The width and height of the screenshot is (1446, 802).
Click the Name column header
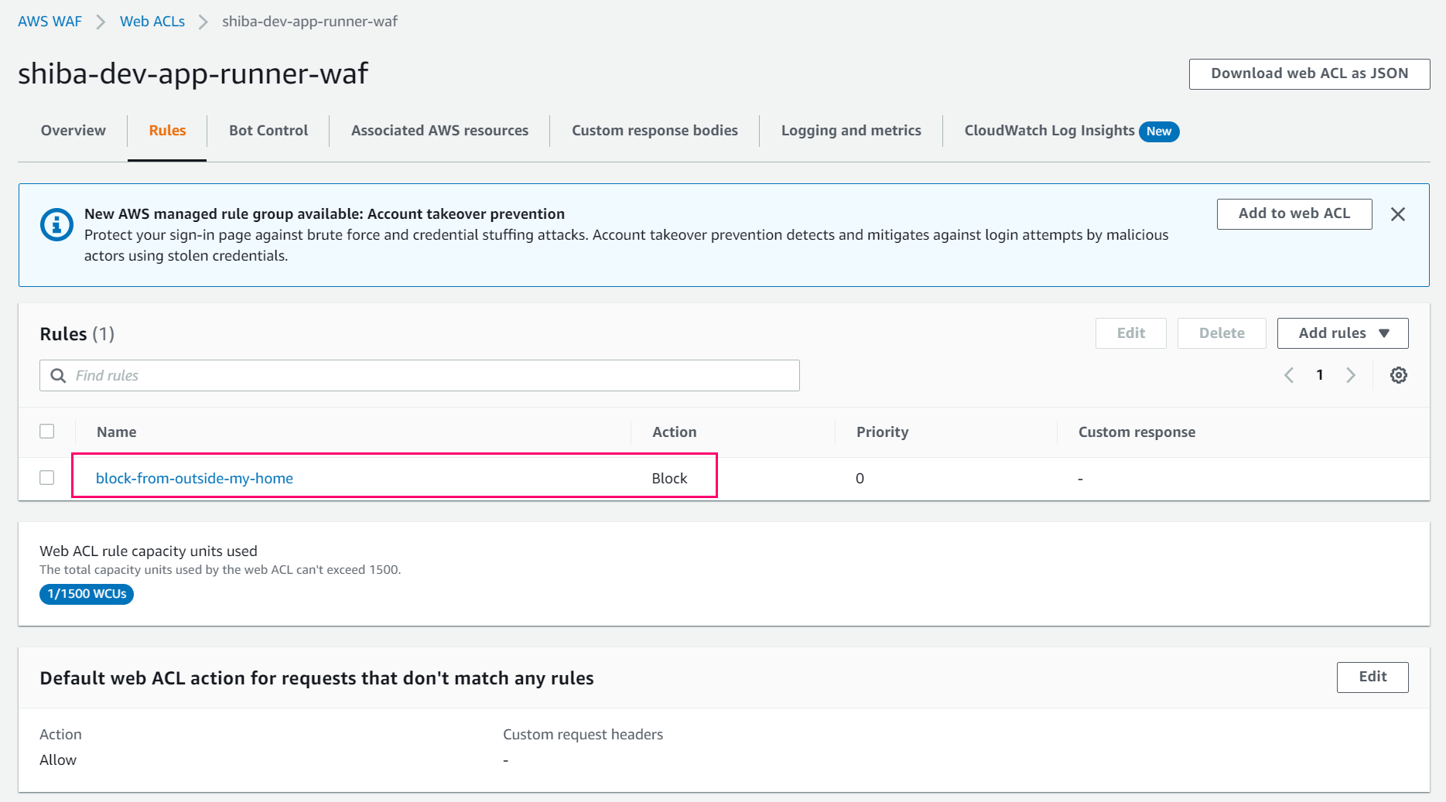point(116,432)
